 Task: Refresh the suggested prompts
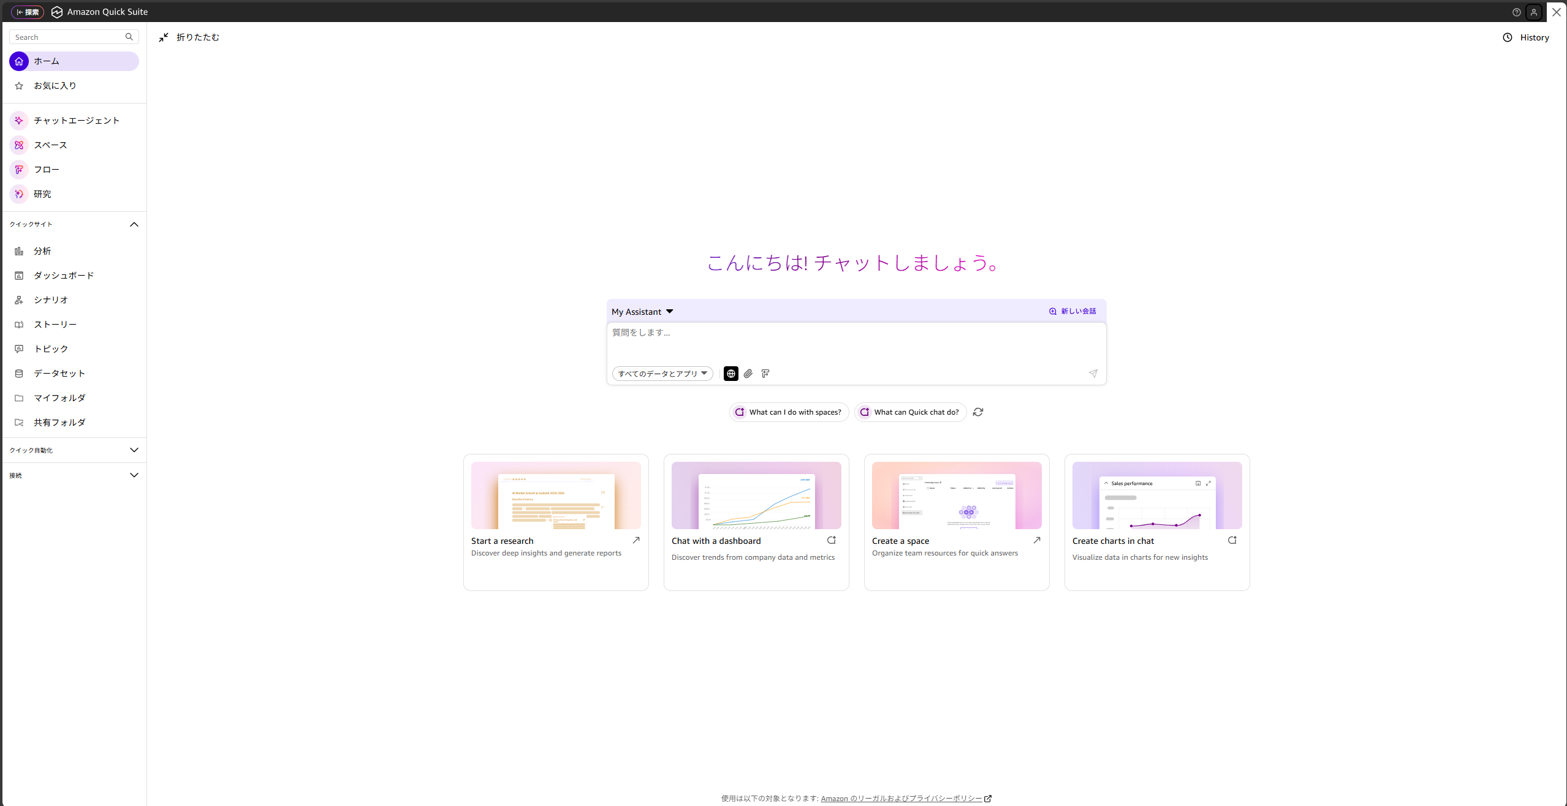978,412
